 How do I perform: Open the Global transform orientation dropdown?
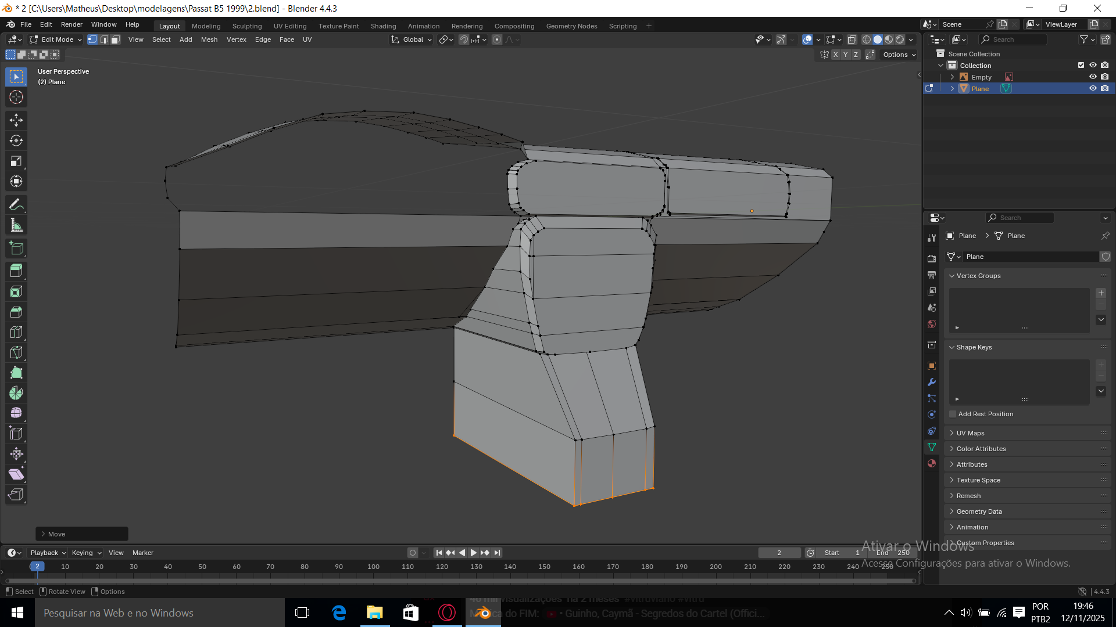[x=412, y=39]
